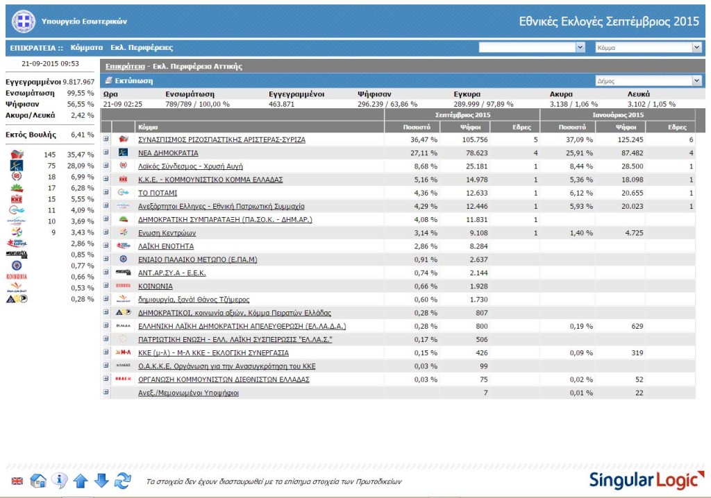Image resolution: width=711 pixels, height=498 pixels.
Task: Click the ΔΗΜΟΚΡΑΤΙΚΗ ΣΥΜΠΑΡΑΤΑΞΗ logo in the table row
Action: (124, 219)
